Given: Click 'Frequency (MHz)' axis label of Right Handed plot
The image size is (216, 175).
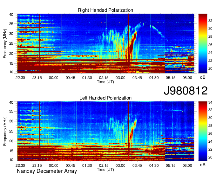Looking at the screenshot, I should (x=5, y=43).
